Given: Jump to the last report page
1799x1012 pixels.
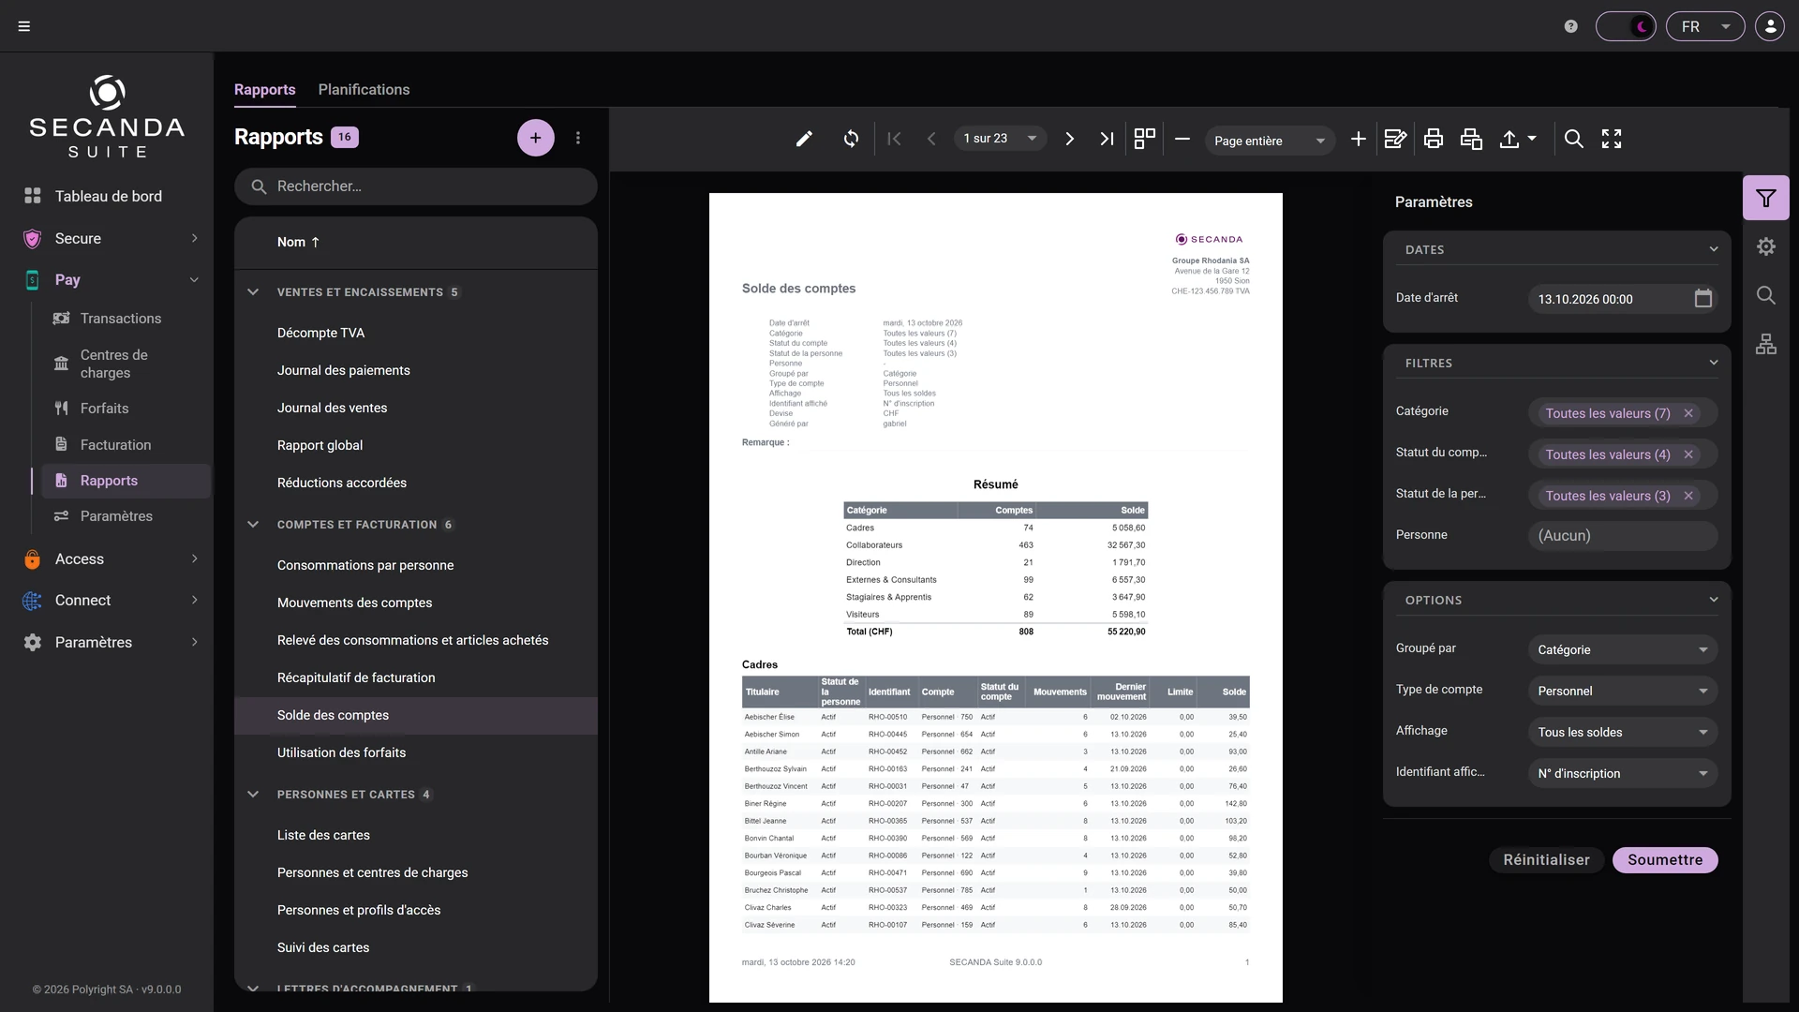Looking at the screenshot, I should tap(1107, 139).
